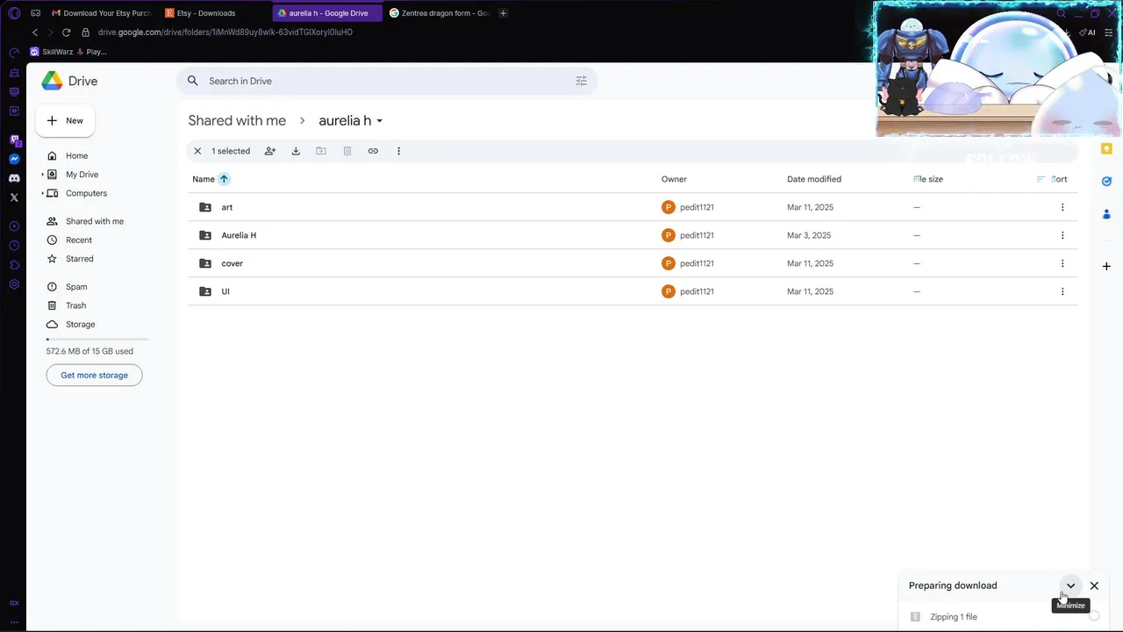This screenshot has width=1123, height=632.
Task: Select the art folder row
Action: pos(633,207)
